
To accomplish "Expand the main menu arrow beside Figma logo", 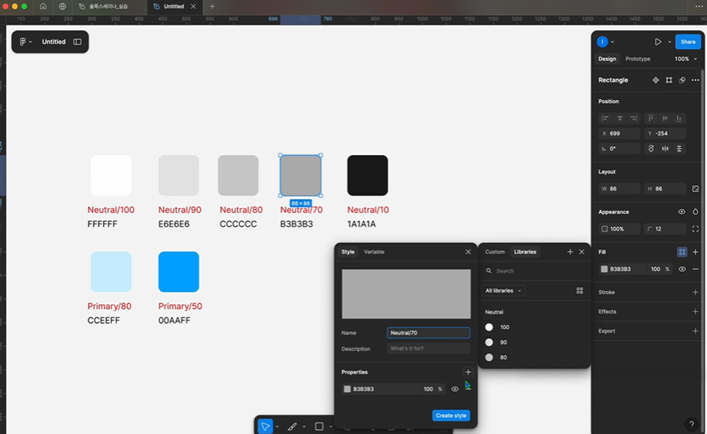I will point(30,42).
